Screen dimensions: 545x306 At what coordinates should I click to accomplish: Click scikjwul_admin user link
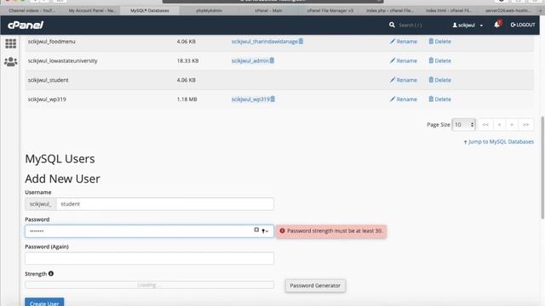click(250, 60)
